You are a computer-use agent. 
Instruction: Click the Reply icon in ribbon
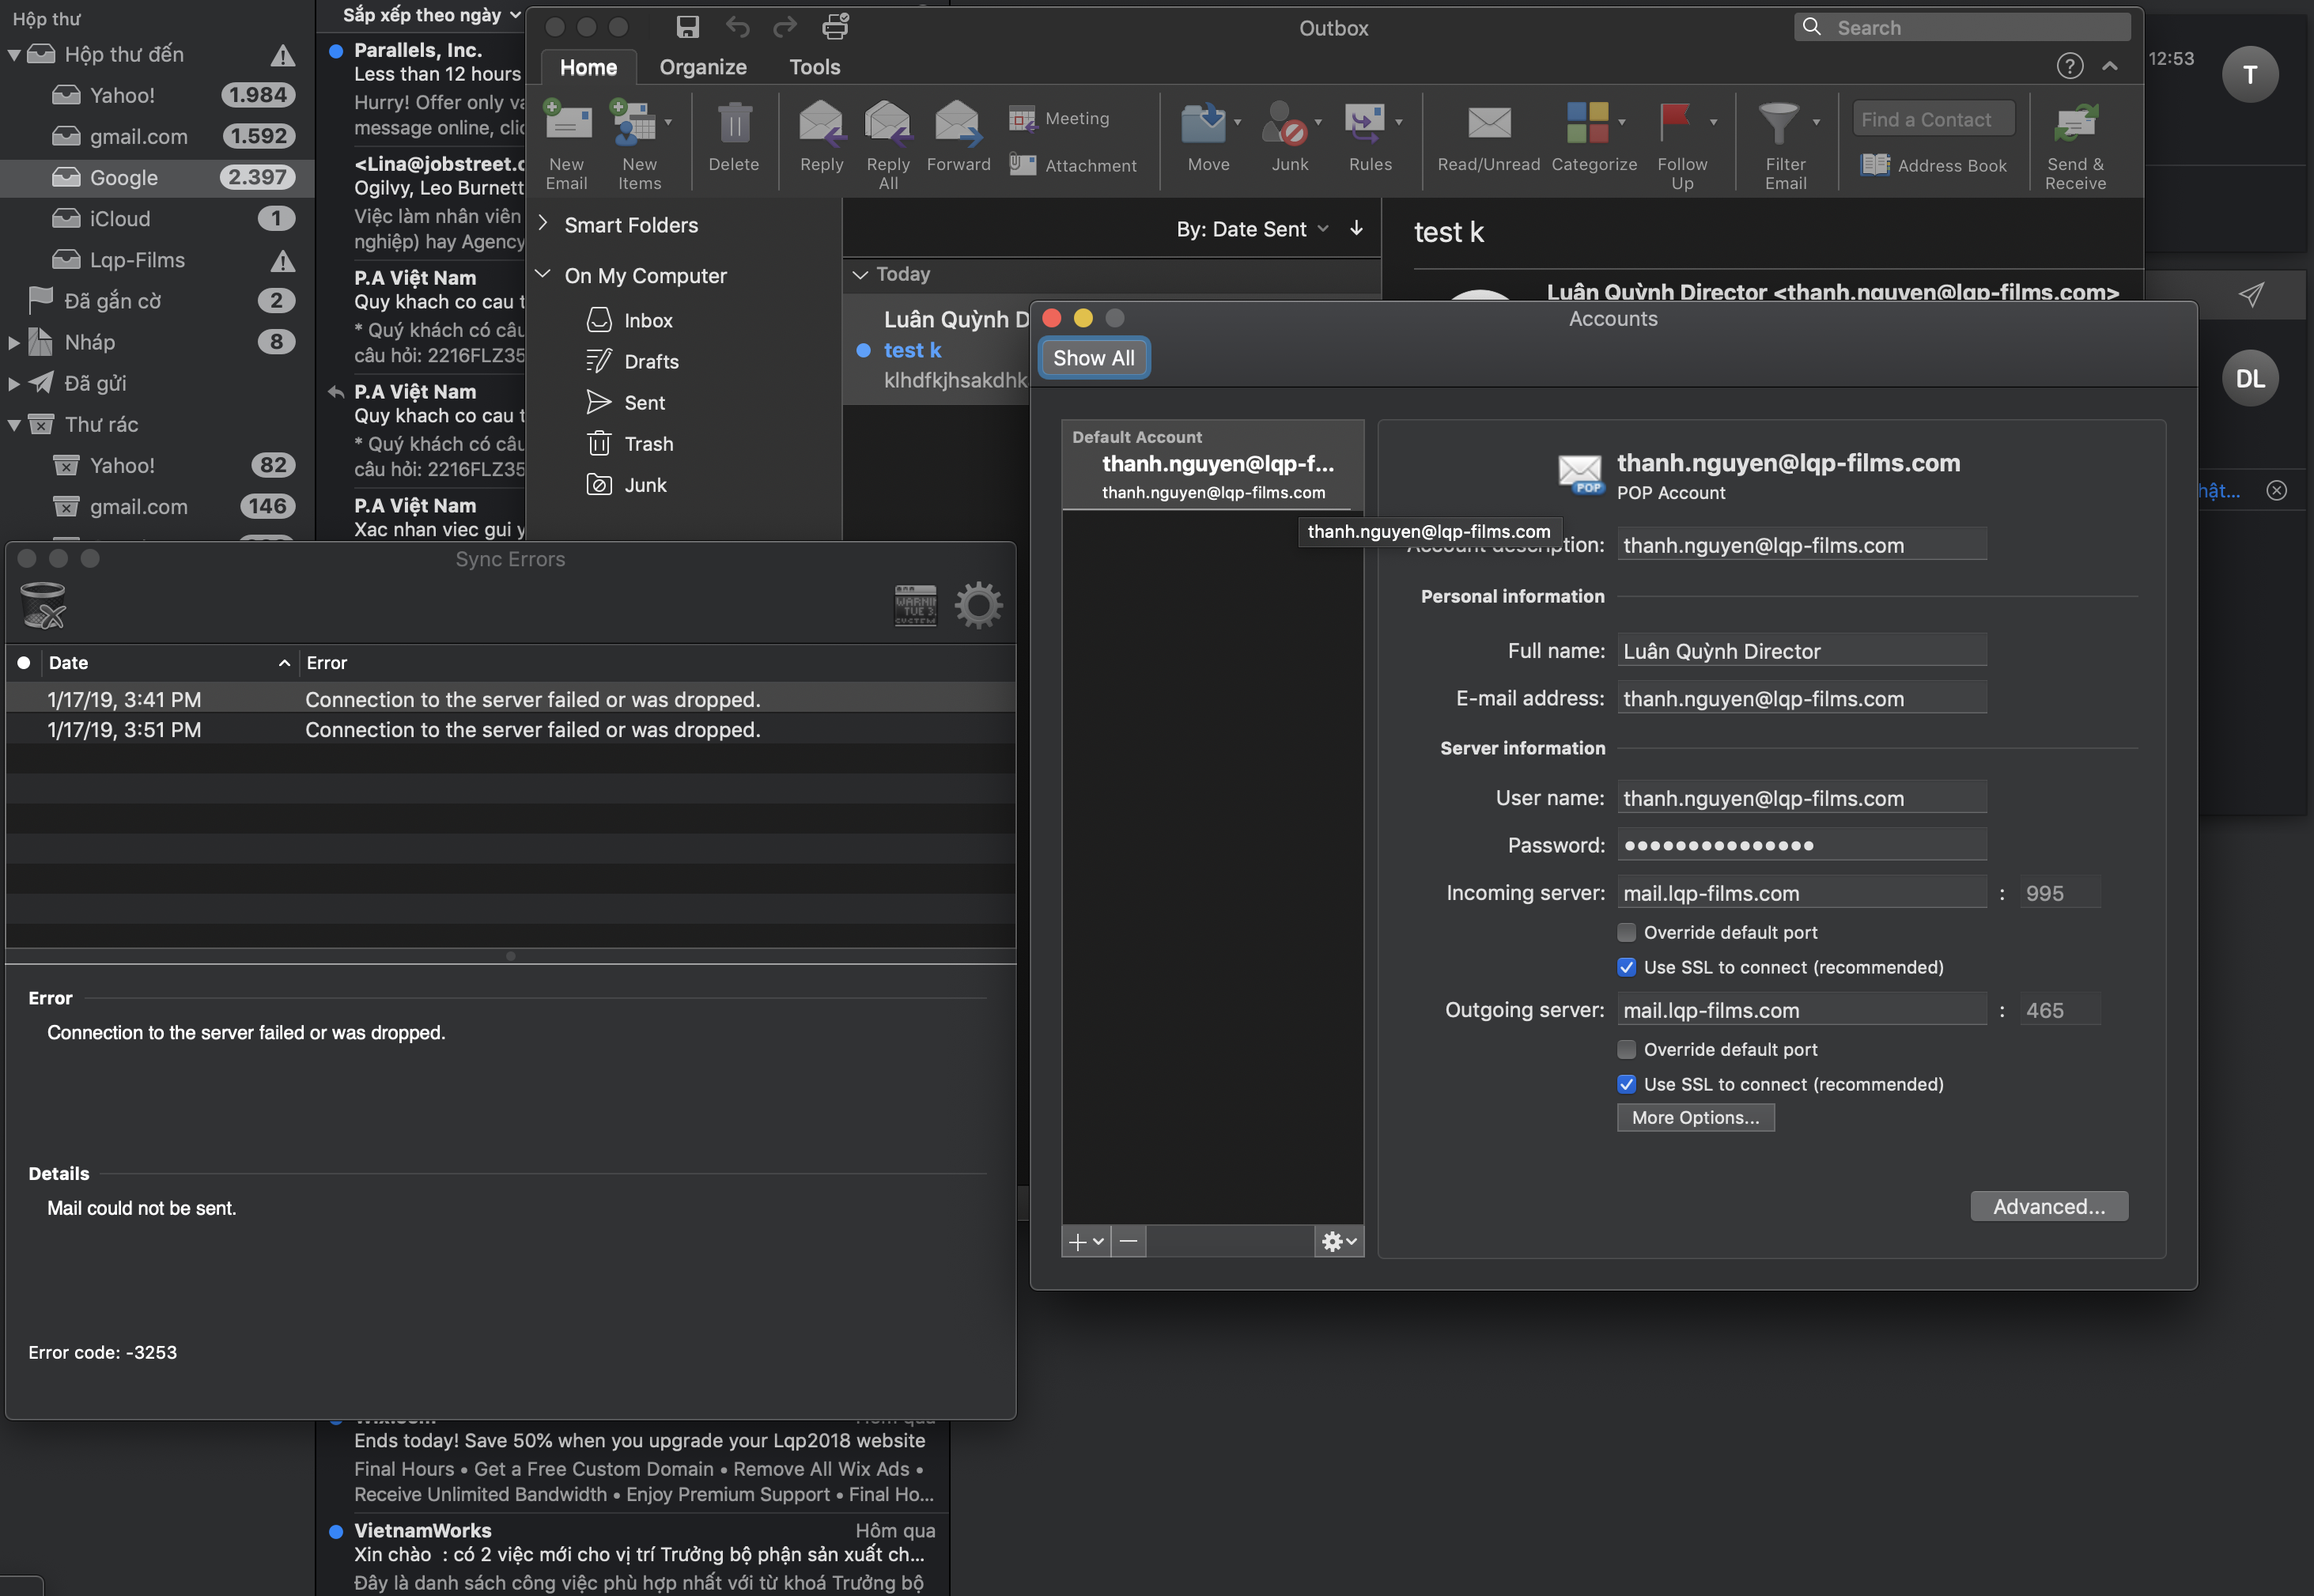pyautogui.click(x=821, y=124)
